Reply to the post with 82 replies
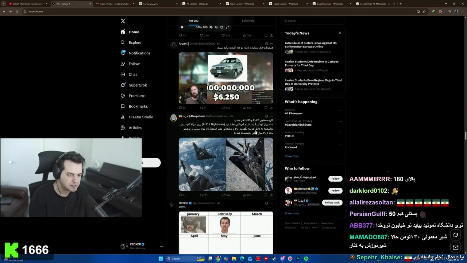 coord(182,35)
